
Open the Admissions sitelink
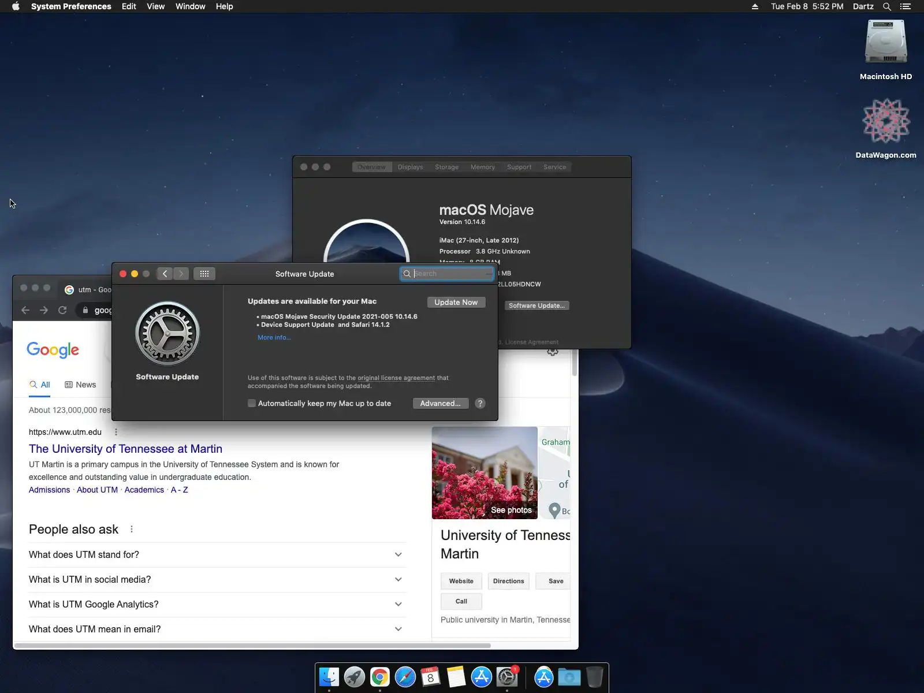[x=50, y=490]
